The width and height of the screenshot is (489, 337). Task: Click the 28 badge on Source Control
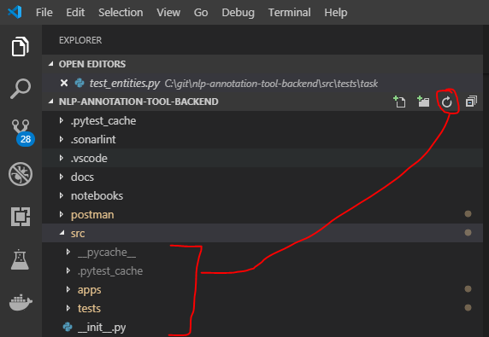coord(26,139)
